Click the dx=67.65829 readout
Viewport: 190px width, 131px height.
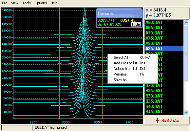[109, 24]
